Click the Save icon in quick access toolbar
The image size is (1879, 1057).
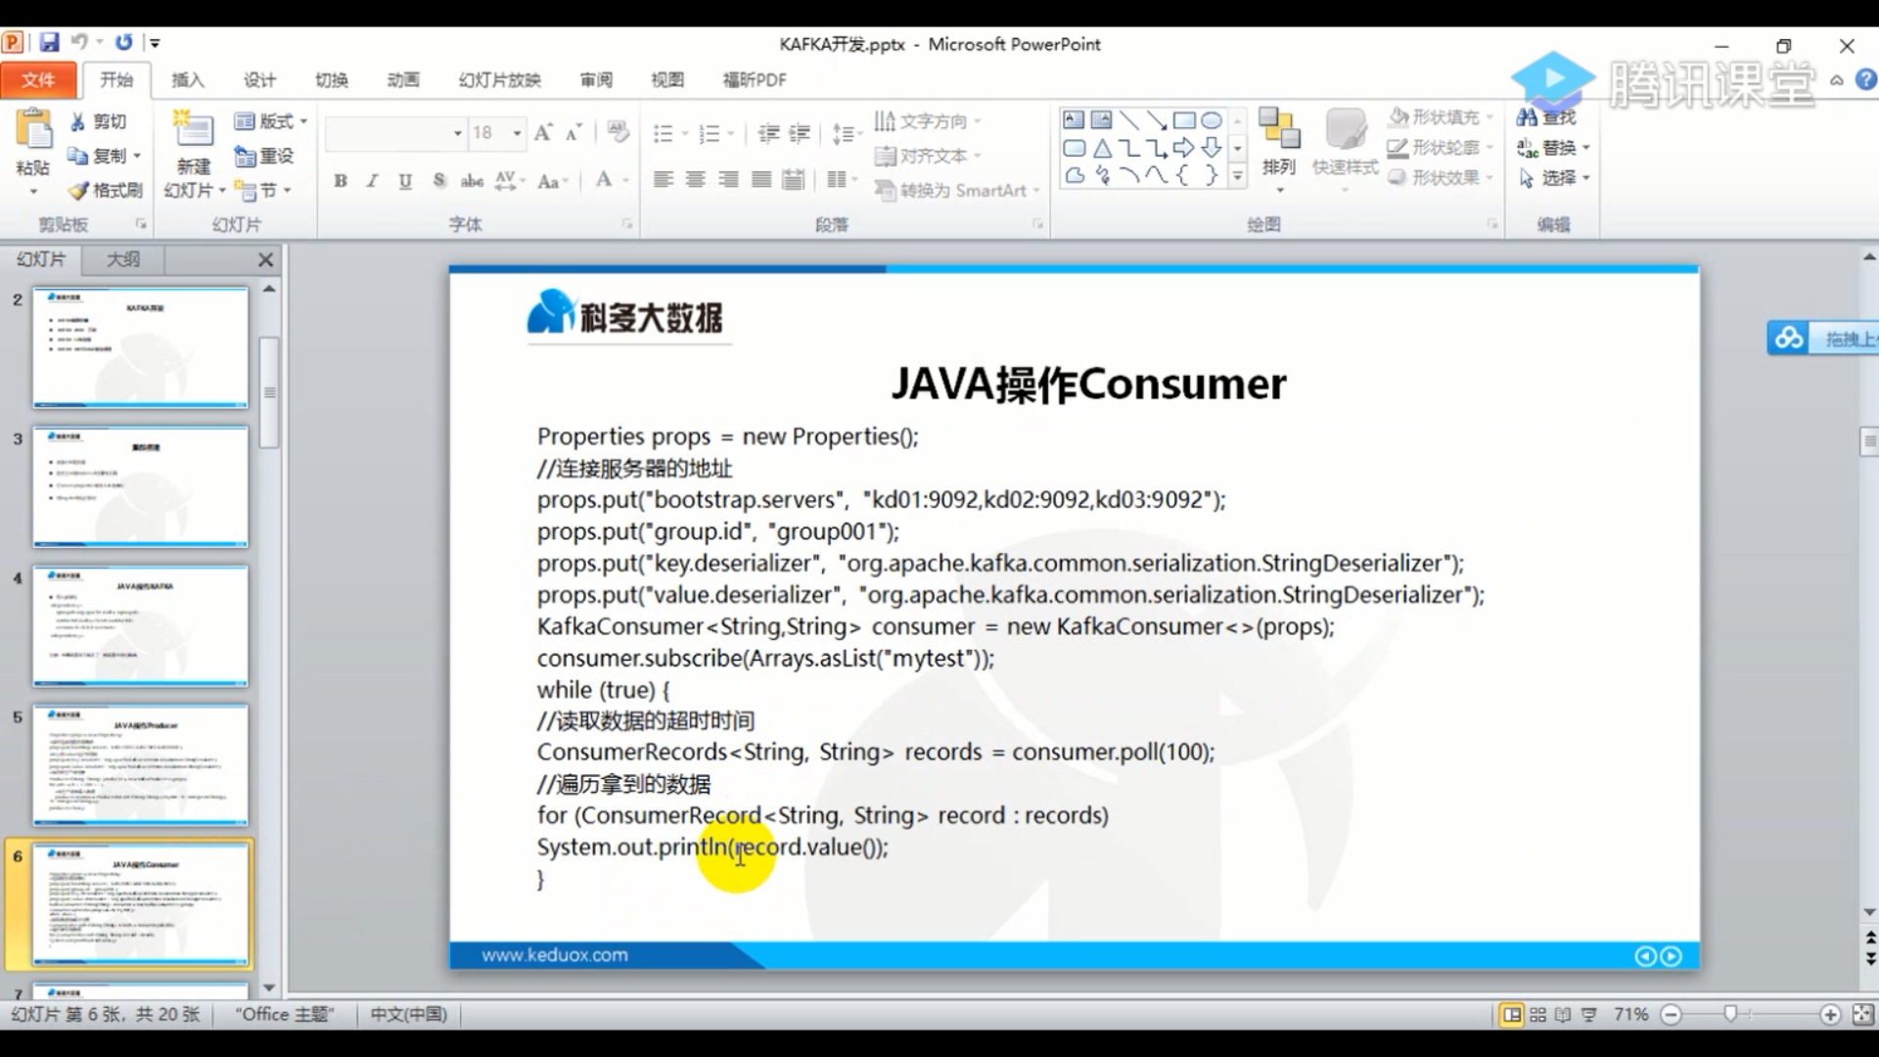pos(49,42)
